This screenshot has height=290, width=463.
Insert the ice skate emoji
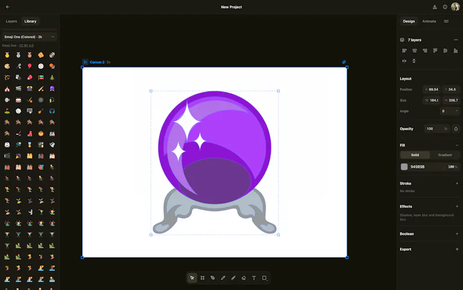[x=30, y=134]
